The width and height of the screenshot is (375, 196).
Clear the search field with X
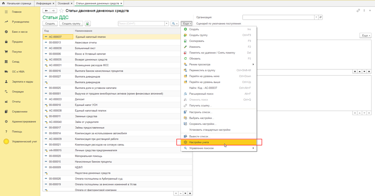pyautogui.click(x=167, y=24)
